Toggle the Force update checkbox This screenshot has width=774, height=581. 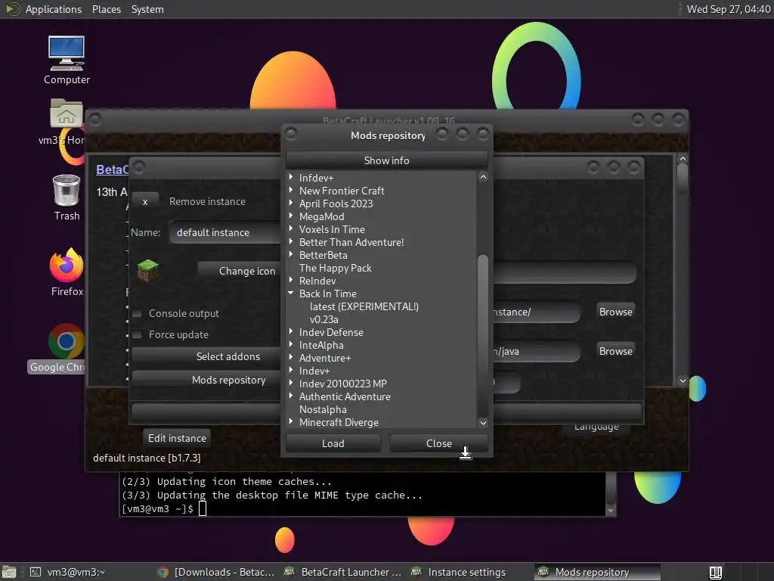pyautogui.click(x=138, y=334)
